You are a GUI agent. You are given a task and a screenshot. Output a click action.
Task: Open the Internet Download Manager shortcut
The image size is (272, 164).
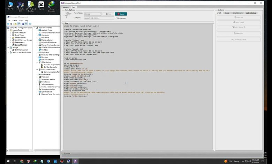click(51, 6)
